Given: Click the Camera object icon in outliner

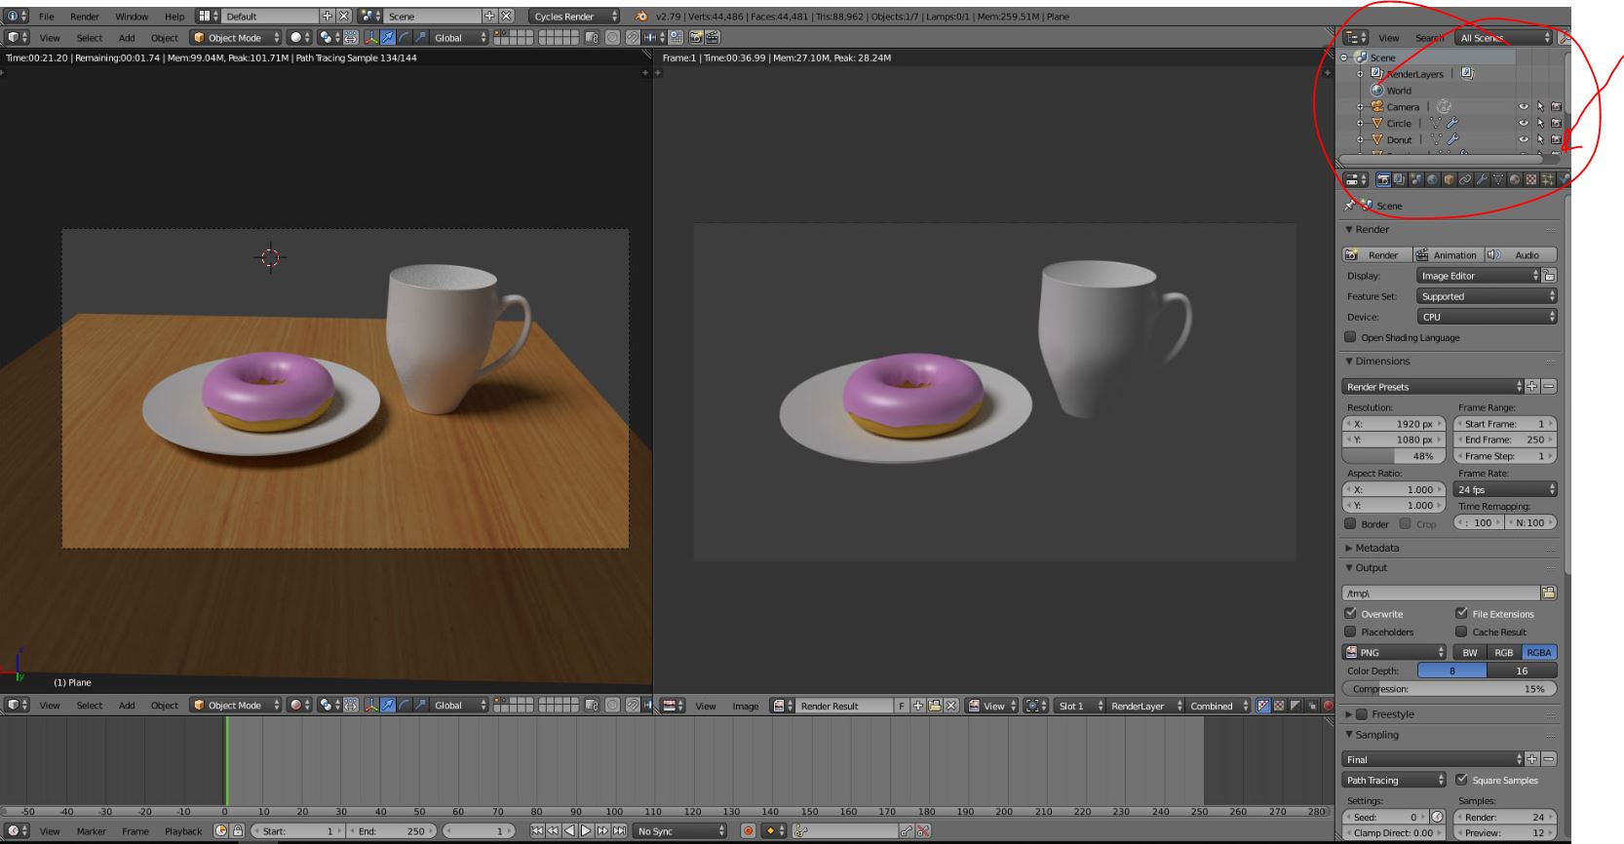Looking at the screenshot, I should click(x=1377, y=107).
